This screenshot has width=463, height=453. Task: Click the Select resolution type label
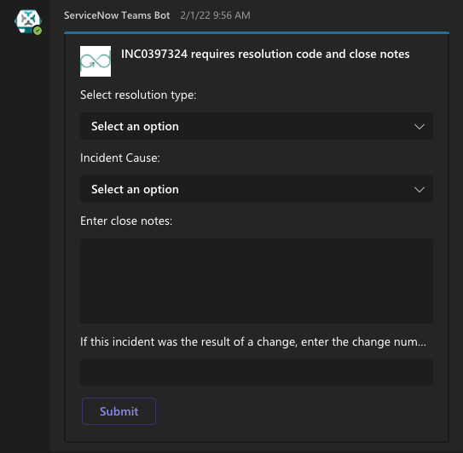point(138,95)
